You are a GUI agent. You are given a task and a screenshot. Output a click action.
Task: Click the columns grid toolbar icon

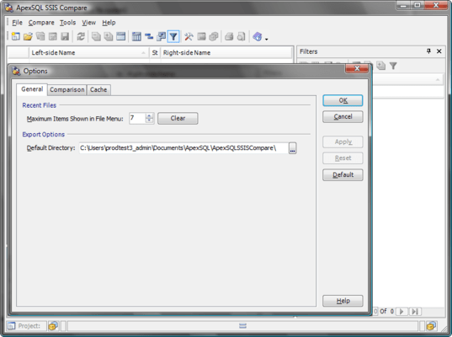(136, 36)
